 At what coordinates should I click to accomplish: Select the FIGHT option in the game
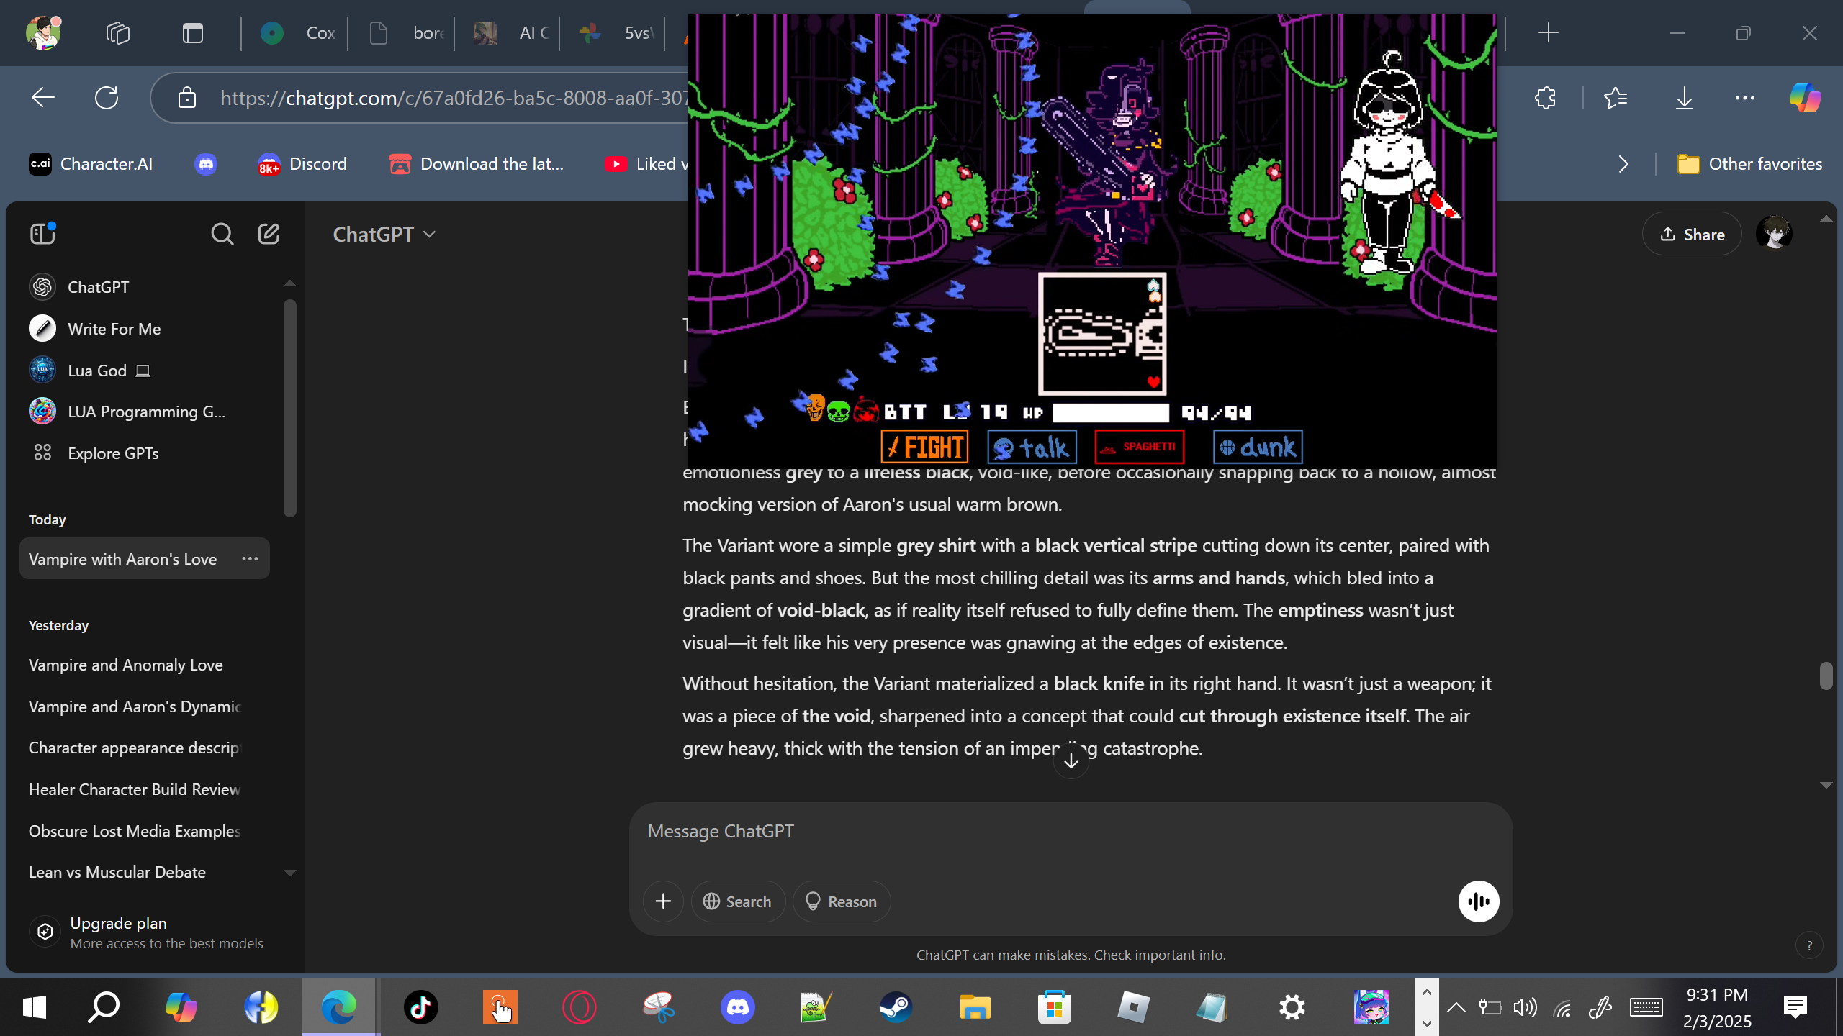click(924, 447)
